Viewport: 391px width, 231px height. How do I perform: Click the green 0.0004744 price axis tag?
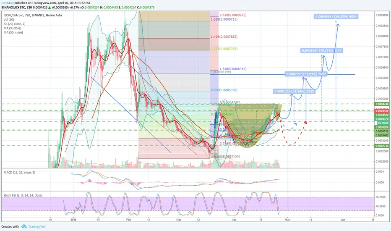pyautogui.click(x=382, y=104)
